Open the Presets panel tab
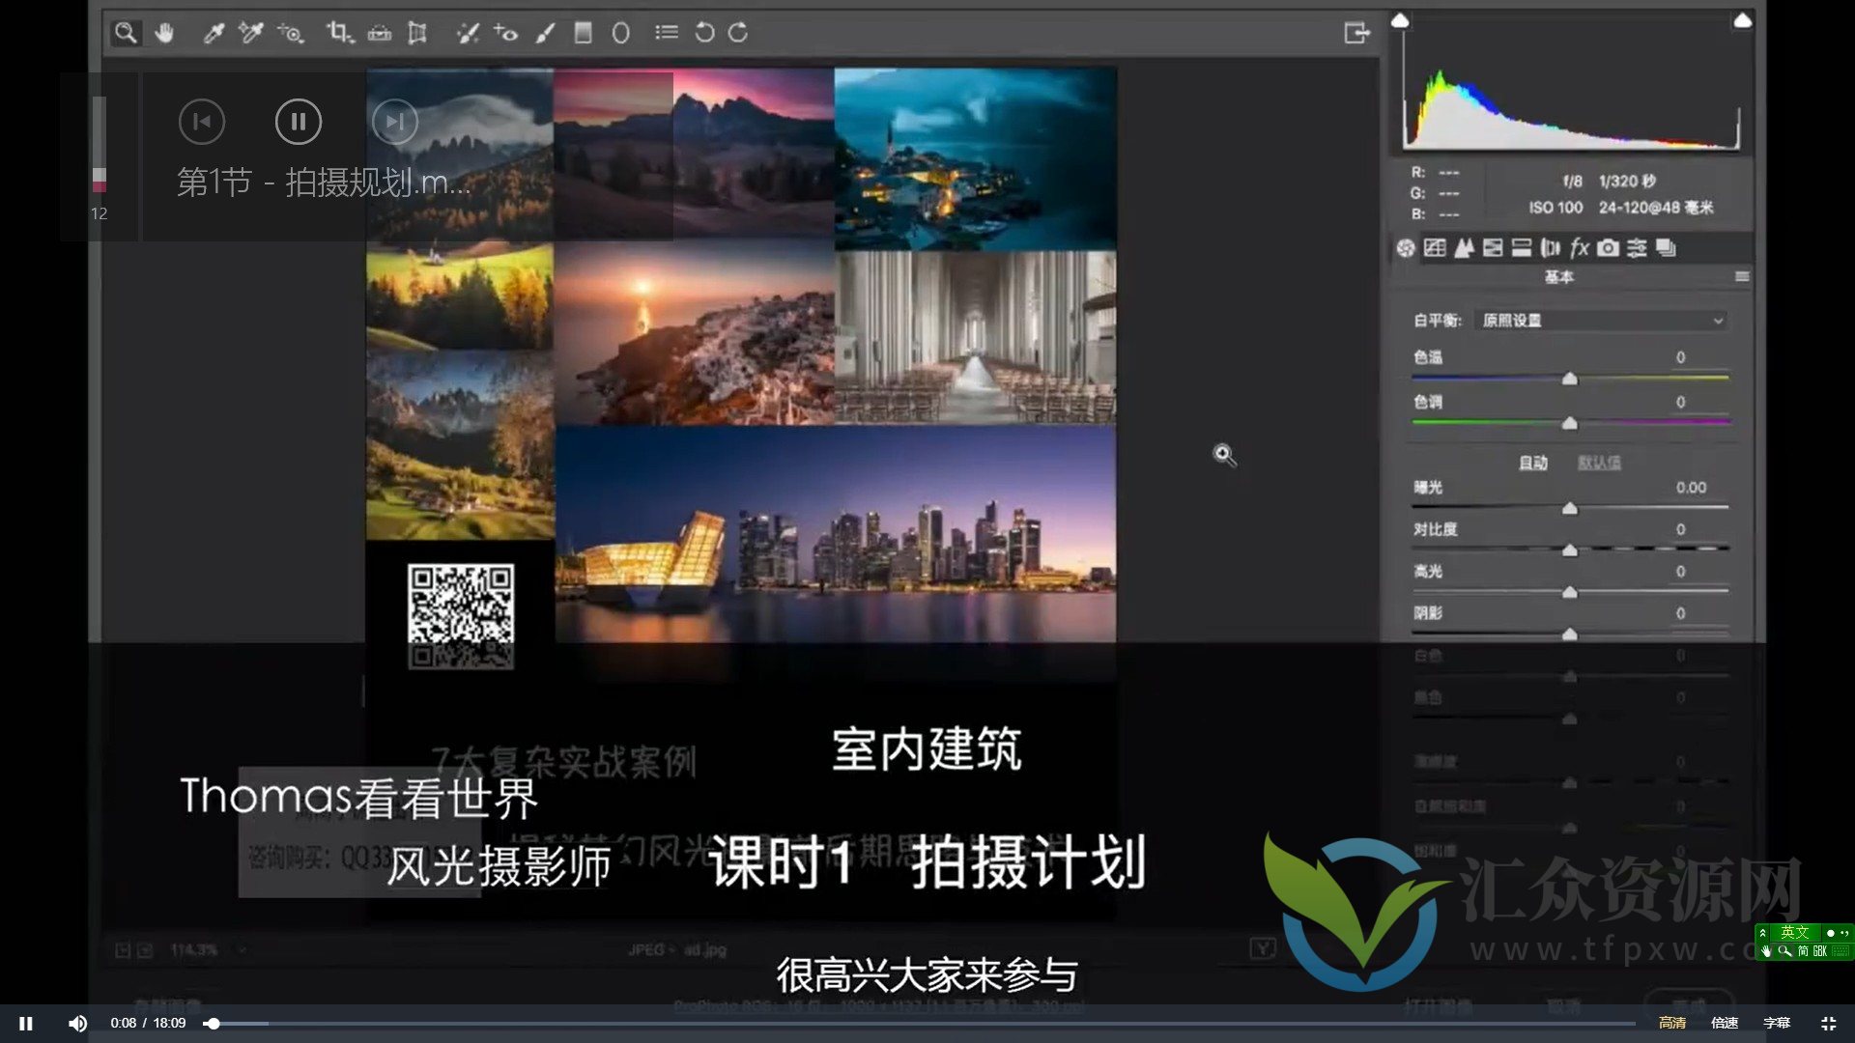 1637,248
